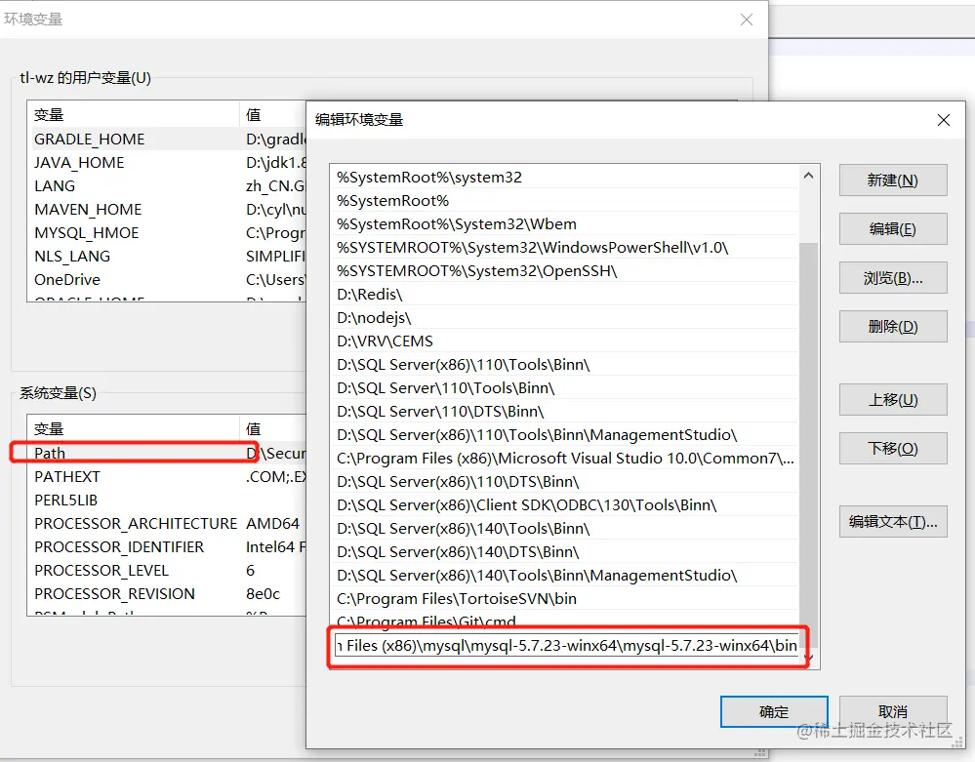Select the MAVEN_HOME user variable row
This screenshot has height=762, width=975.
[167, 210]
